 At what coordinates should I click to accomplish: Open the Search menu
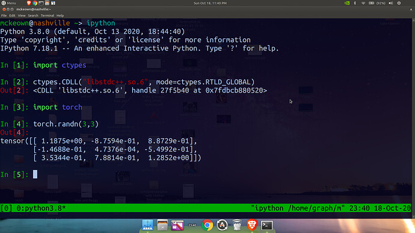click(33, 16)
